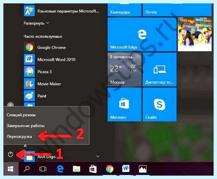The height and width of the screenshot is (179, 217).
Task: Open the Windows Start button
Action: click(x=11, y=169)
